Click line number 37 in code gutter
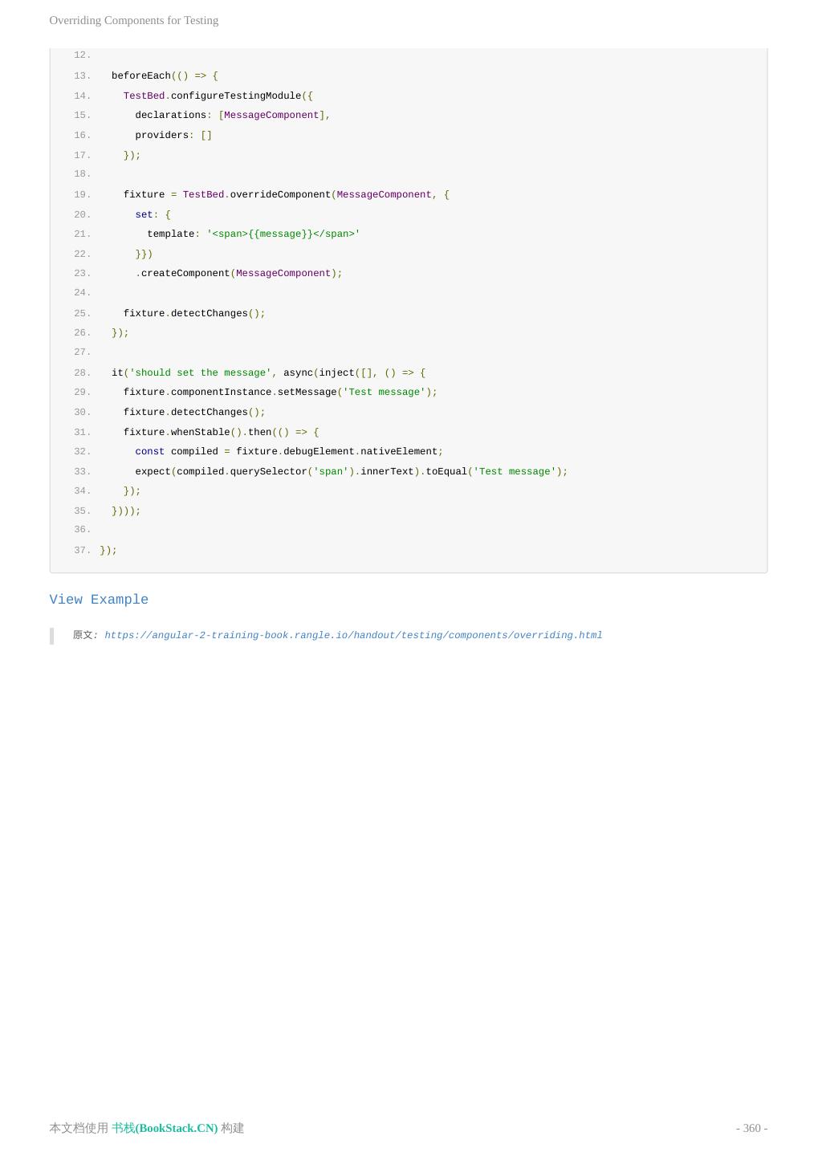818x1156 pixels. pos(82,550)
